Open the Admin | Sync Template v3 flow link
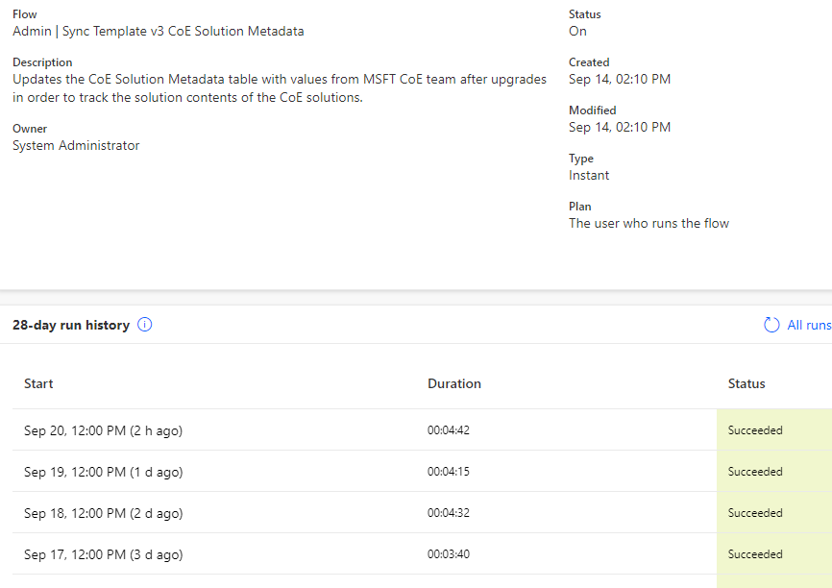Screen dimensions: 832x588 coord(157,31)
